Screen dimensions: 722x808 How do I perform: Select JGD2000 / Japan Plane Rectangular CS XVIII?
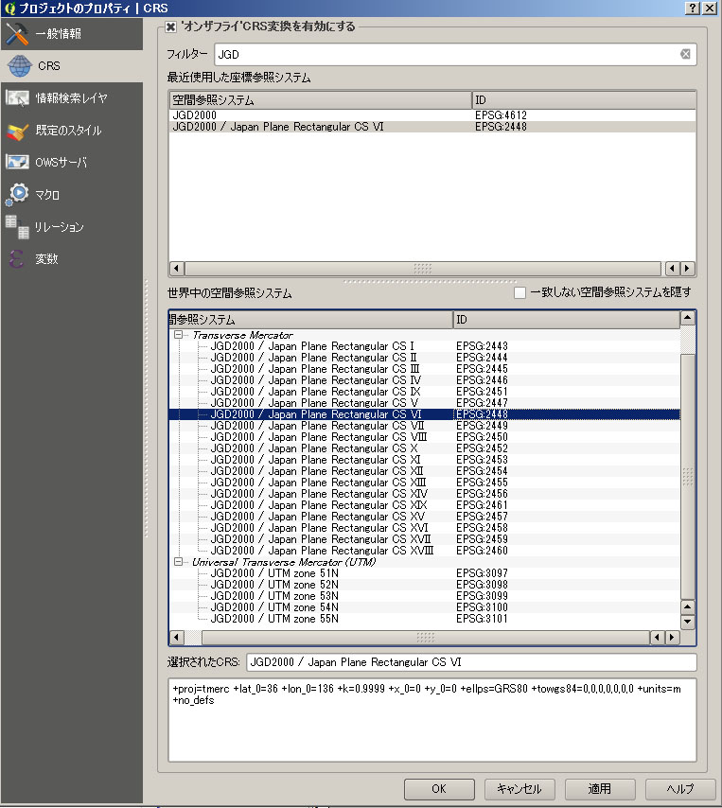[x=322, y=551]
